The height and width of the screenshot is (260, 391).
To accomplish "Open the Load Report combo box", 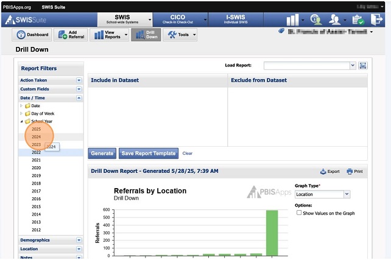I will click(309, 66).
